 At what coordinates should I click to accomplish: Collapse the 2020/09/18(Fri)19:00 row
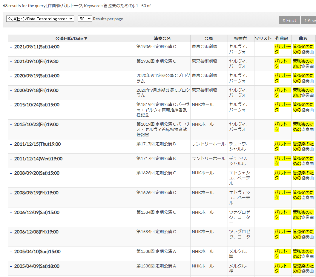[11, 90]
